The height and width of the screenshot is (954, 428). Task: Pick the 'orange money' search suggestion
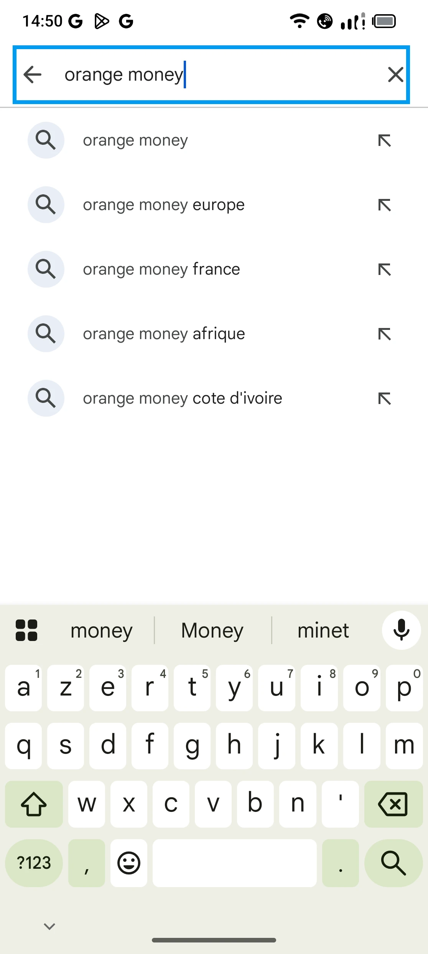pyautogui.click(x=135, y=141)
